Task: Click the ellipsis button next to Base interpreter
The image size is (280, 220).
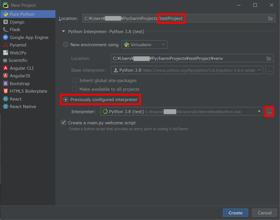Action: click(x=269, y=70)
